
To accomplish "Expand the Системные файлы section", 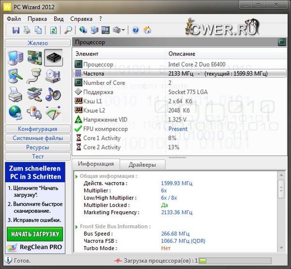I will [37, 138].
